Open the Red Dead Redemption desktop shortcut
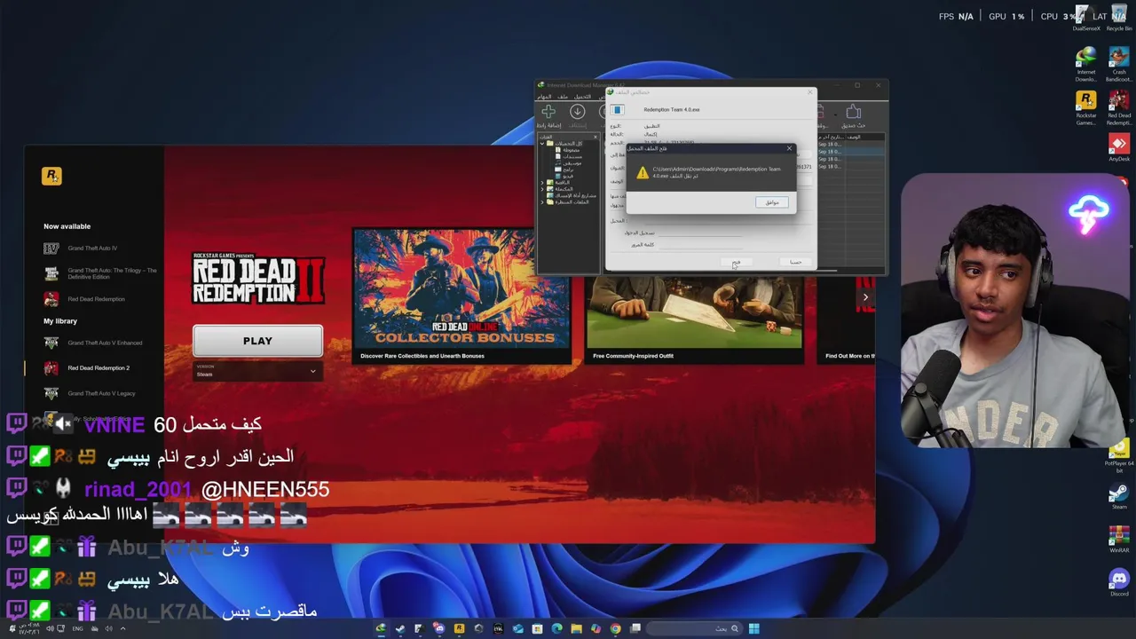The image size is (1136, 639). [x=1119, y=108]
